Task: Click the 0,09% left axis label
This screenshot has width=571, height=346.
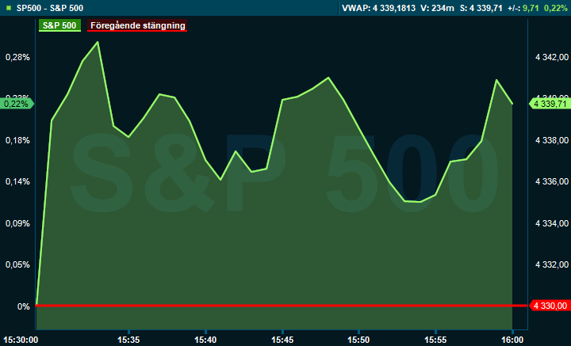Action: pos(17,223)
